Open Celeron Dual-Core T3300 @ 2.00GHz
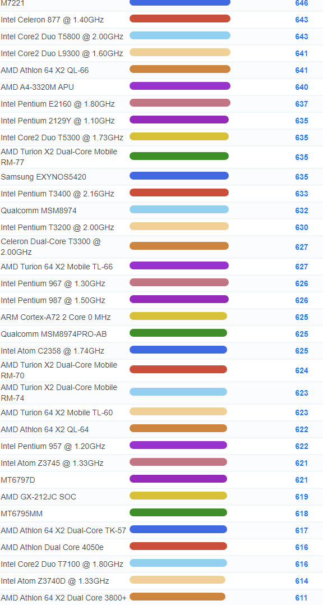The width and height of the screenshot is (323, 605). pyautogui.click(x=50, y=247)
